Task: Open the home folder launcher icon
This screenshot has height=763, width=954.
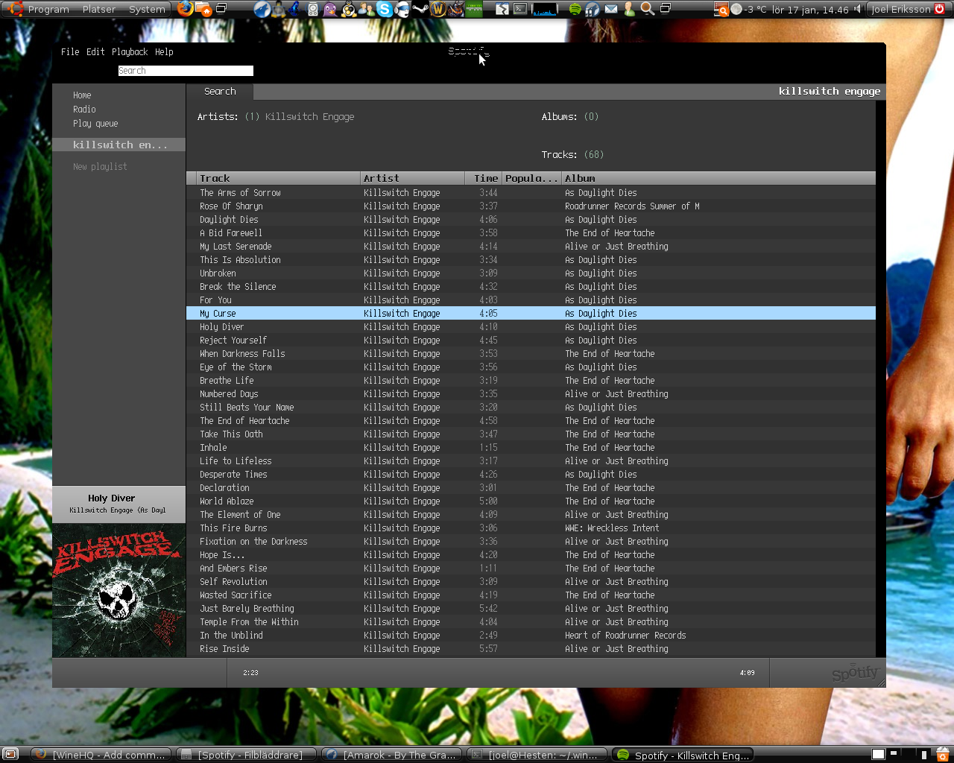Action: tap(203, 9)
